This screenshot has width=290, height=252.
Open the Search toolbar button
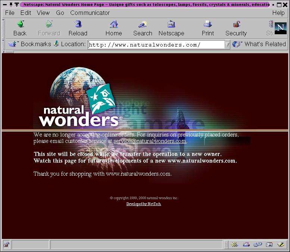coord(143,28)
